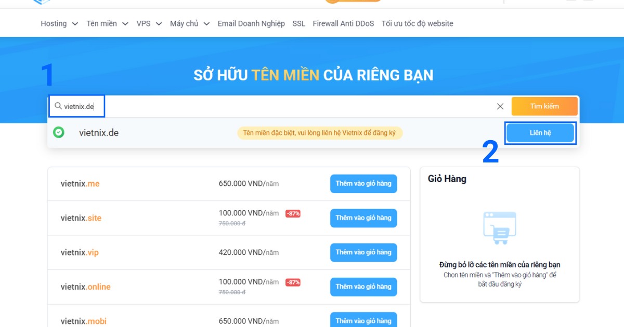624x327 pixels.
Task: Open the Máy chủ dropdown
Action: (x=189, y=23)
